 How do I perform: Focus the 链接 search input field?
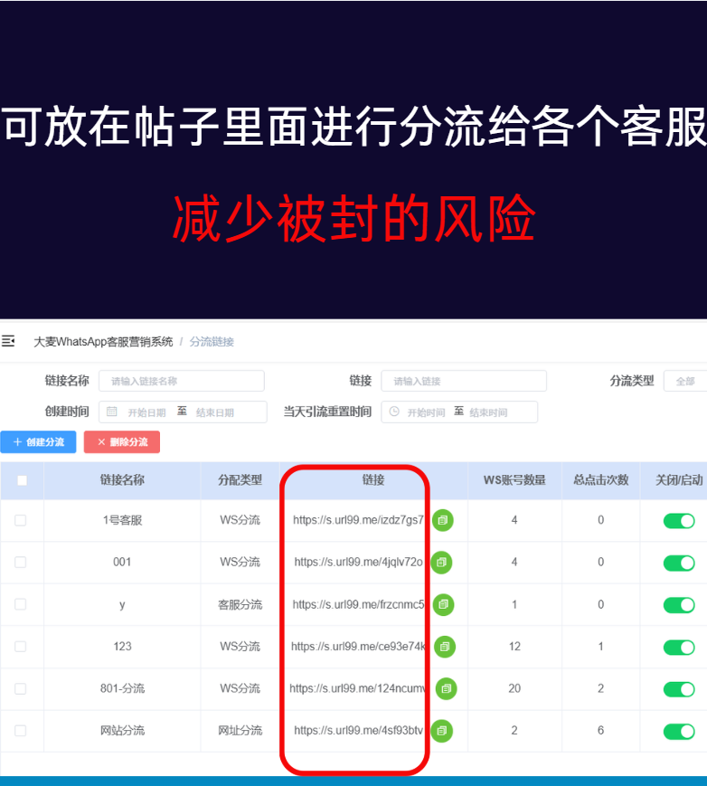(464, 381)
